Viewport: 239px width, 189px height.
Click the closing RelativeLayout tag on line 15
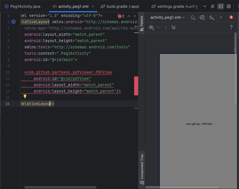point(38,104)
